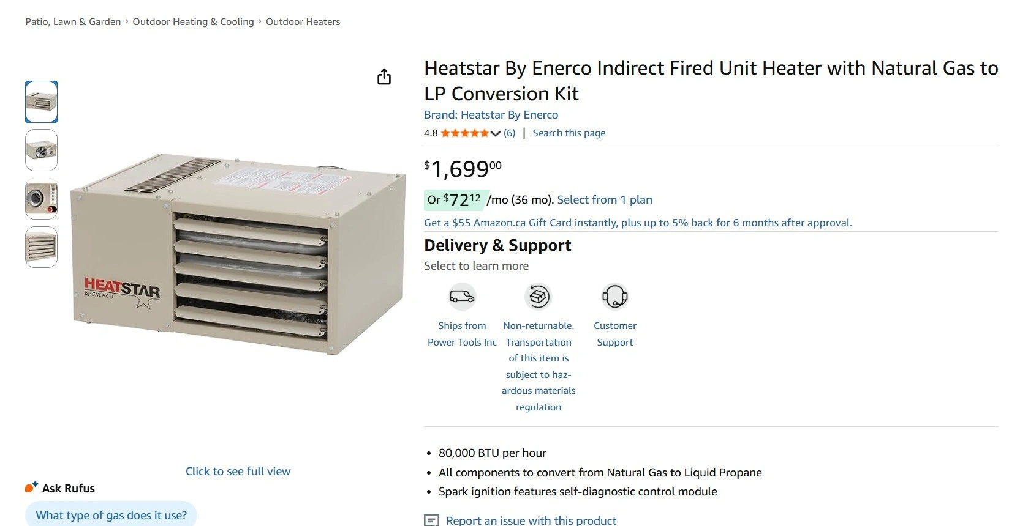Click the non-returnable box icon

coord(539,297)
